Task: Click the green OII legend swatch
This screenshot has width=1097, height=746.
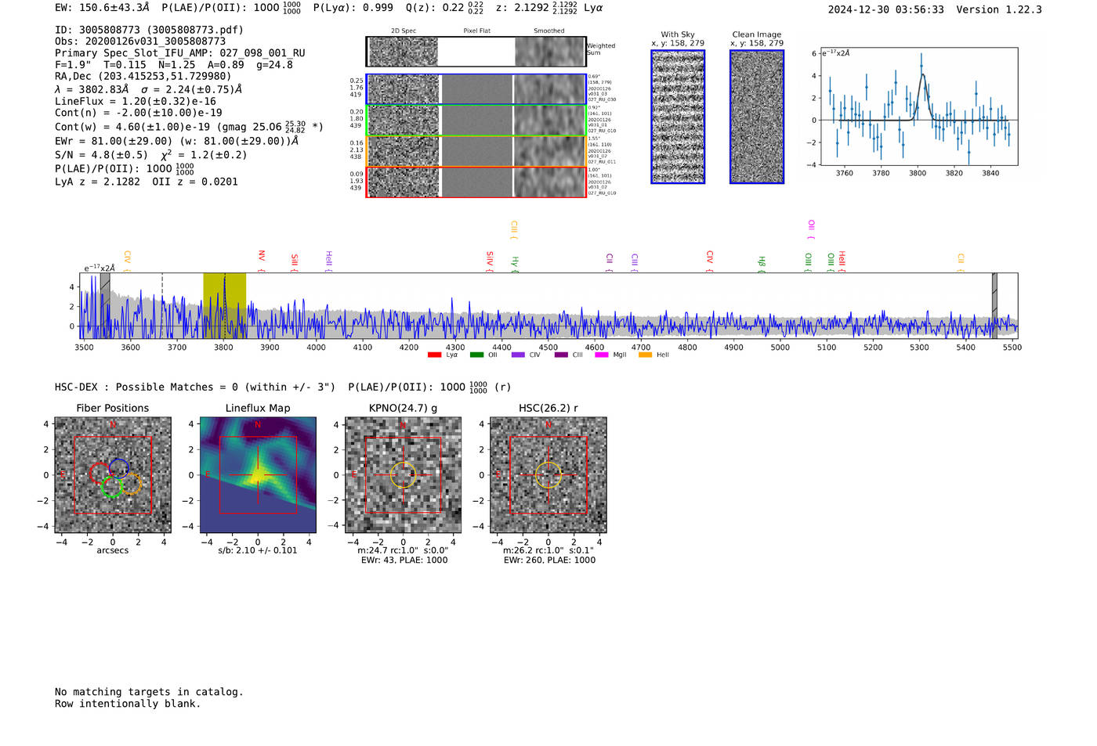Action: pos(476,355)
